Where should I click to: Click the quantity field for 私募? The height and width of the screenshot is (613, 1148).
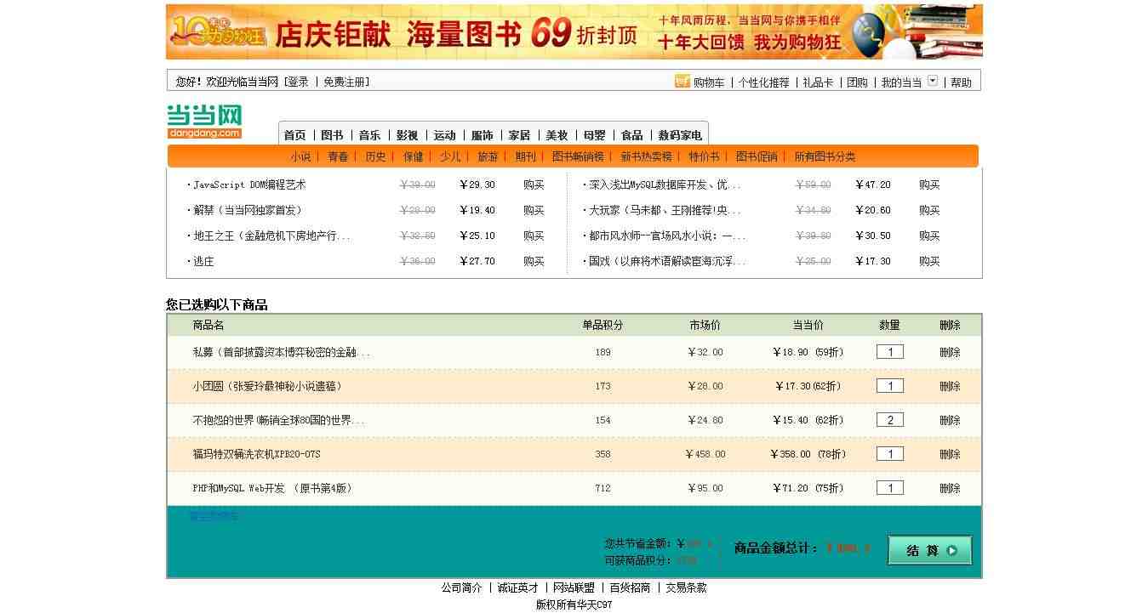point(890,352)
